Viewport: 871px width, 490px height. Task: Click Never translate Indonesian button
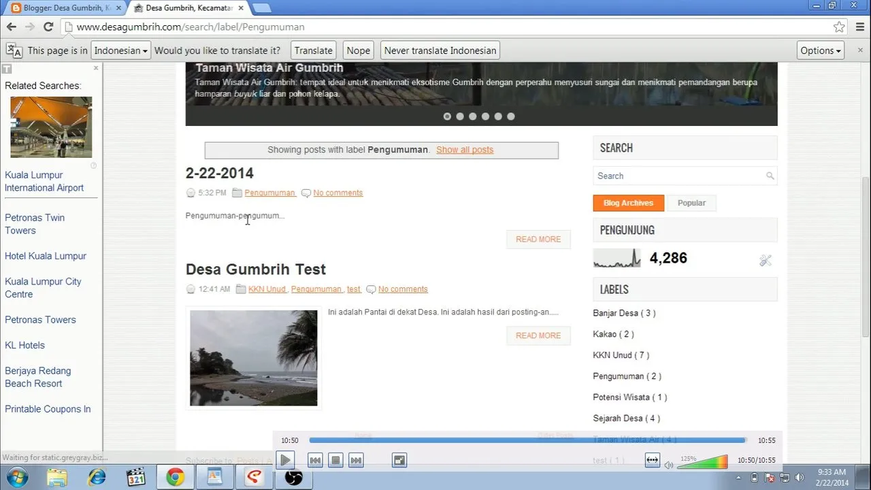[440, 50]
